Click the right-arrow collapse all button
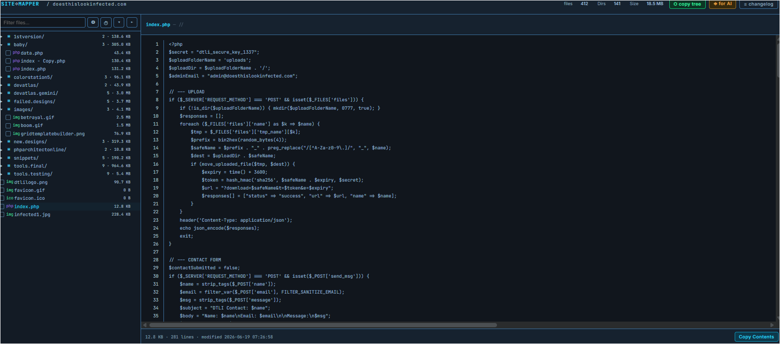 point(132,22)
